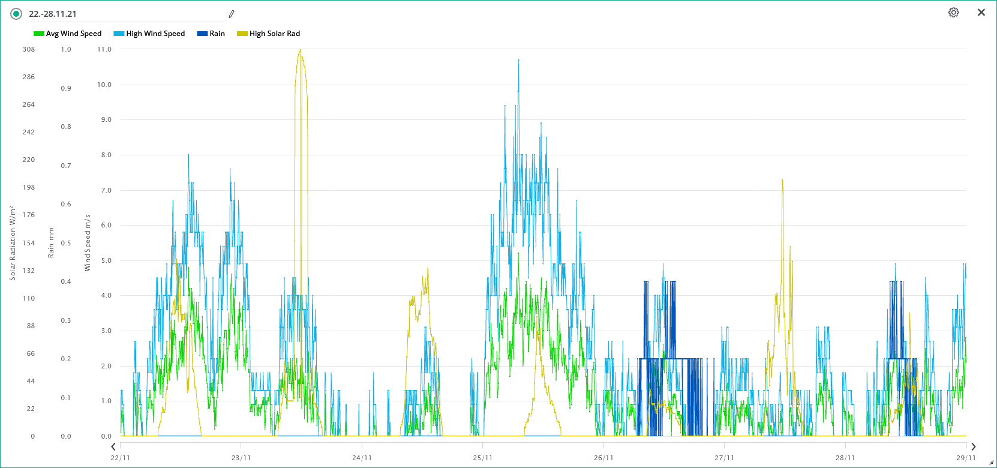Viewport: 997px width, 468px height.
Task: Click the yellow High Solar Rad swatch
Action: [242, 34]
